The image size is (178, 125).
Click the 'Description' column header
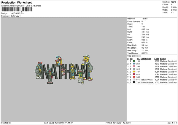tap(146, 59)
